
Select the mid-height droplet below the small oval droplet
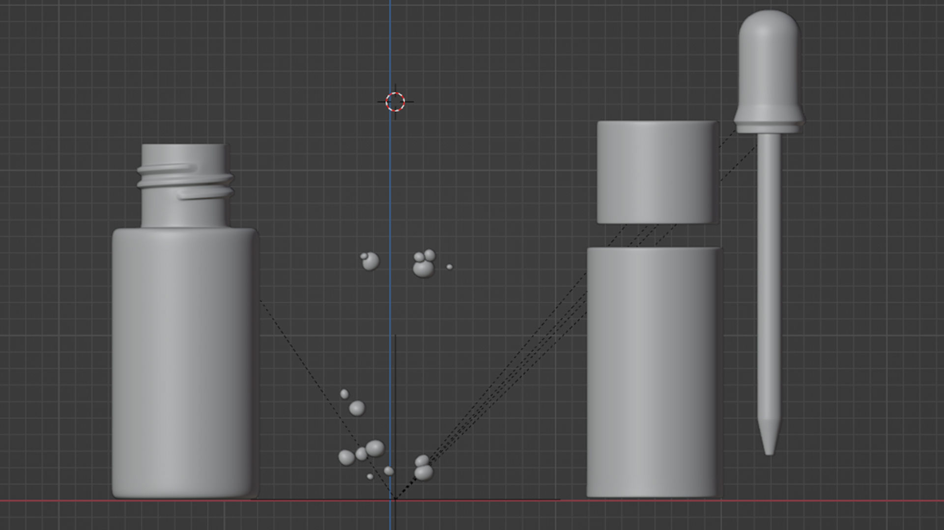(x=357, y=408)
